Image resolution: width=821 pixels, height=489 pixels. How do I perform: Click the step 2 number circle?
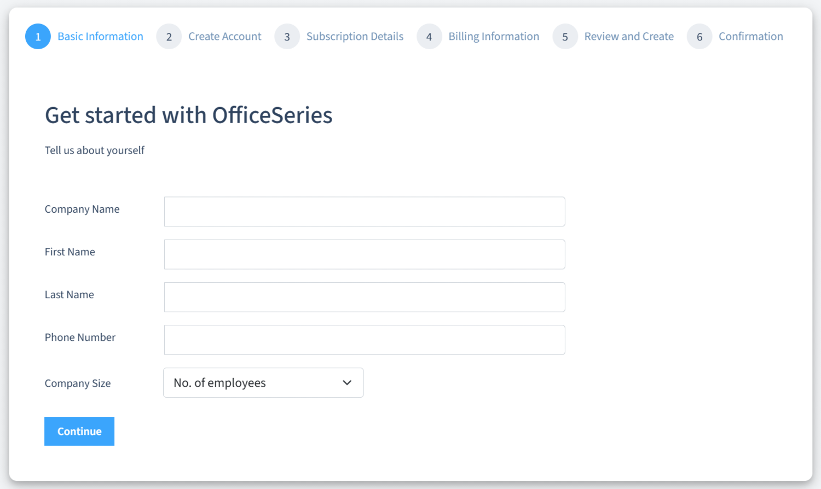pyautogui.click(x=169, y=37)
